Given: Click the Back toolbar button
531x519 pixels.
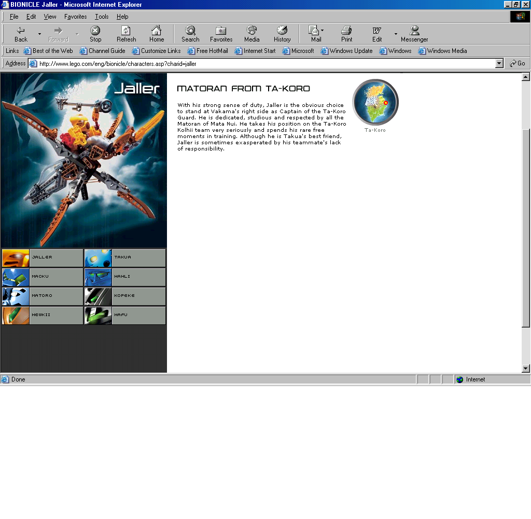Looking at the screenshot, I should coord(21,34).
